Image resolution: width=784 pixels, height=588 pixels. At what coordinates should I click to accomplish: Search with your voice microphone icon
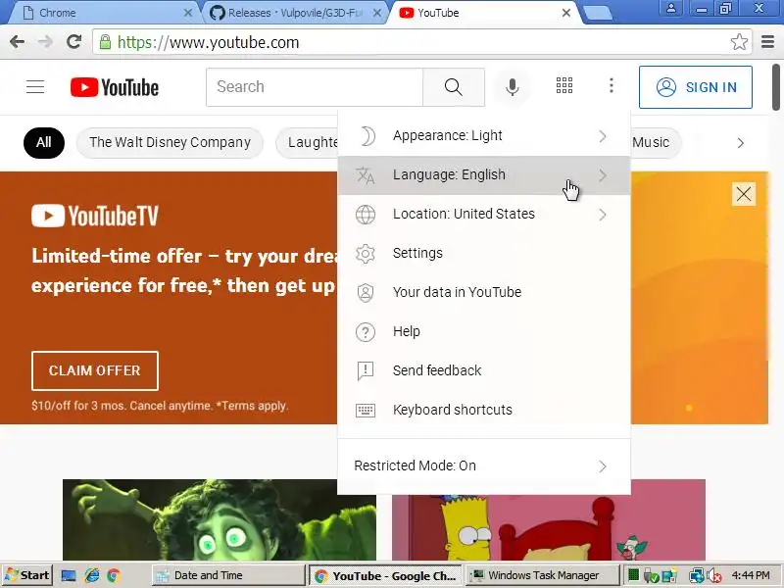point(512,87)
